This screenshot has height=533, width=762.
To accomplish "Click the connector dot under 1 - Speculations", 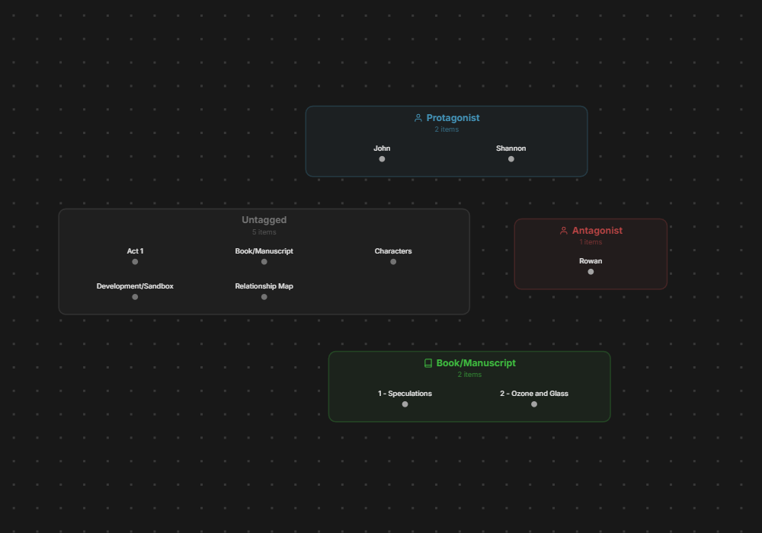I will point(405,404).
